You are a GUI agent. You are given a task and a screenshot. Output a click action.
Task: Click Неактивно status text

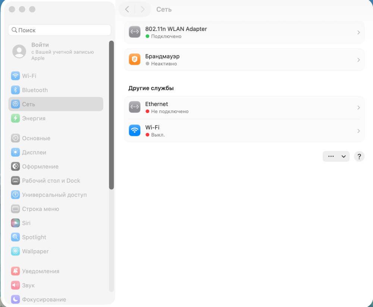click(x=164, y=64)
